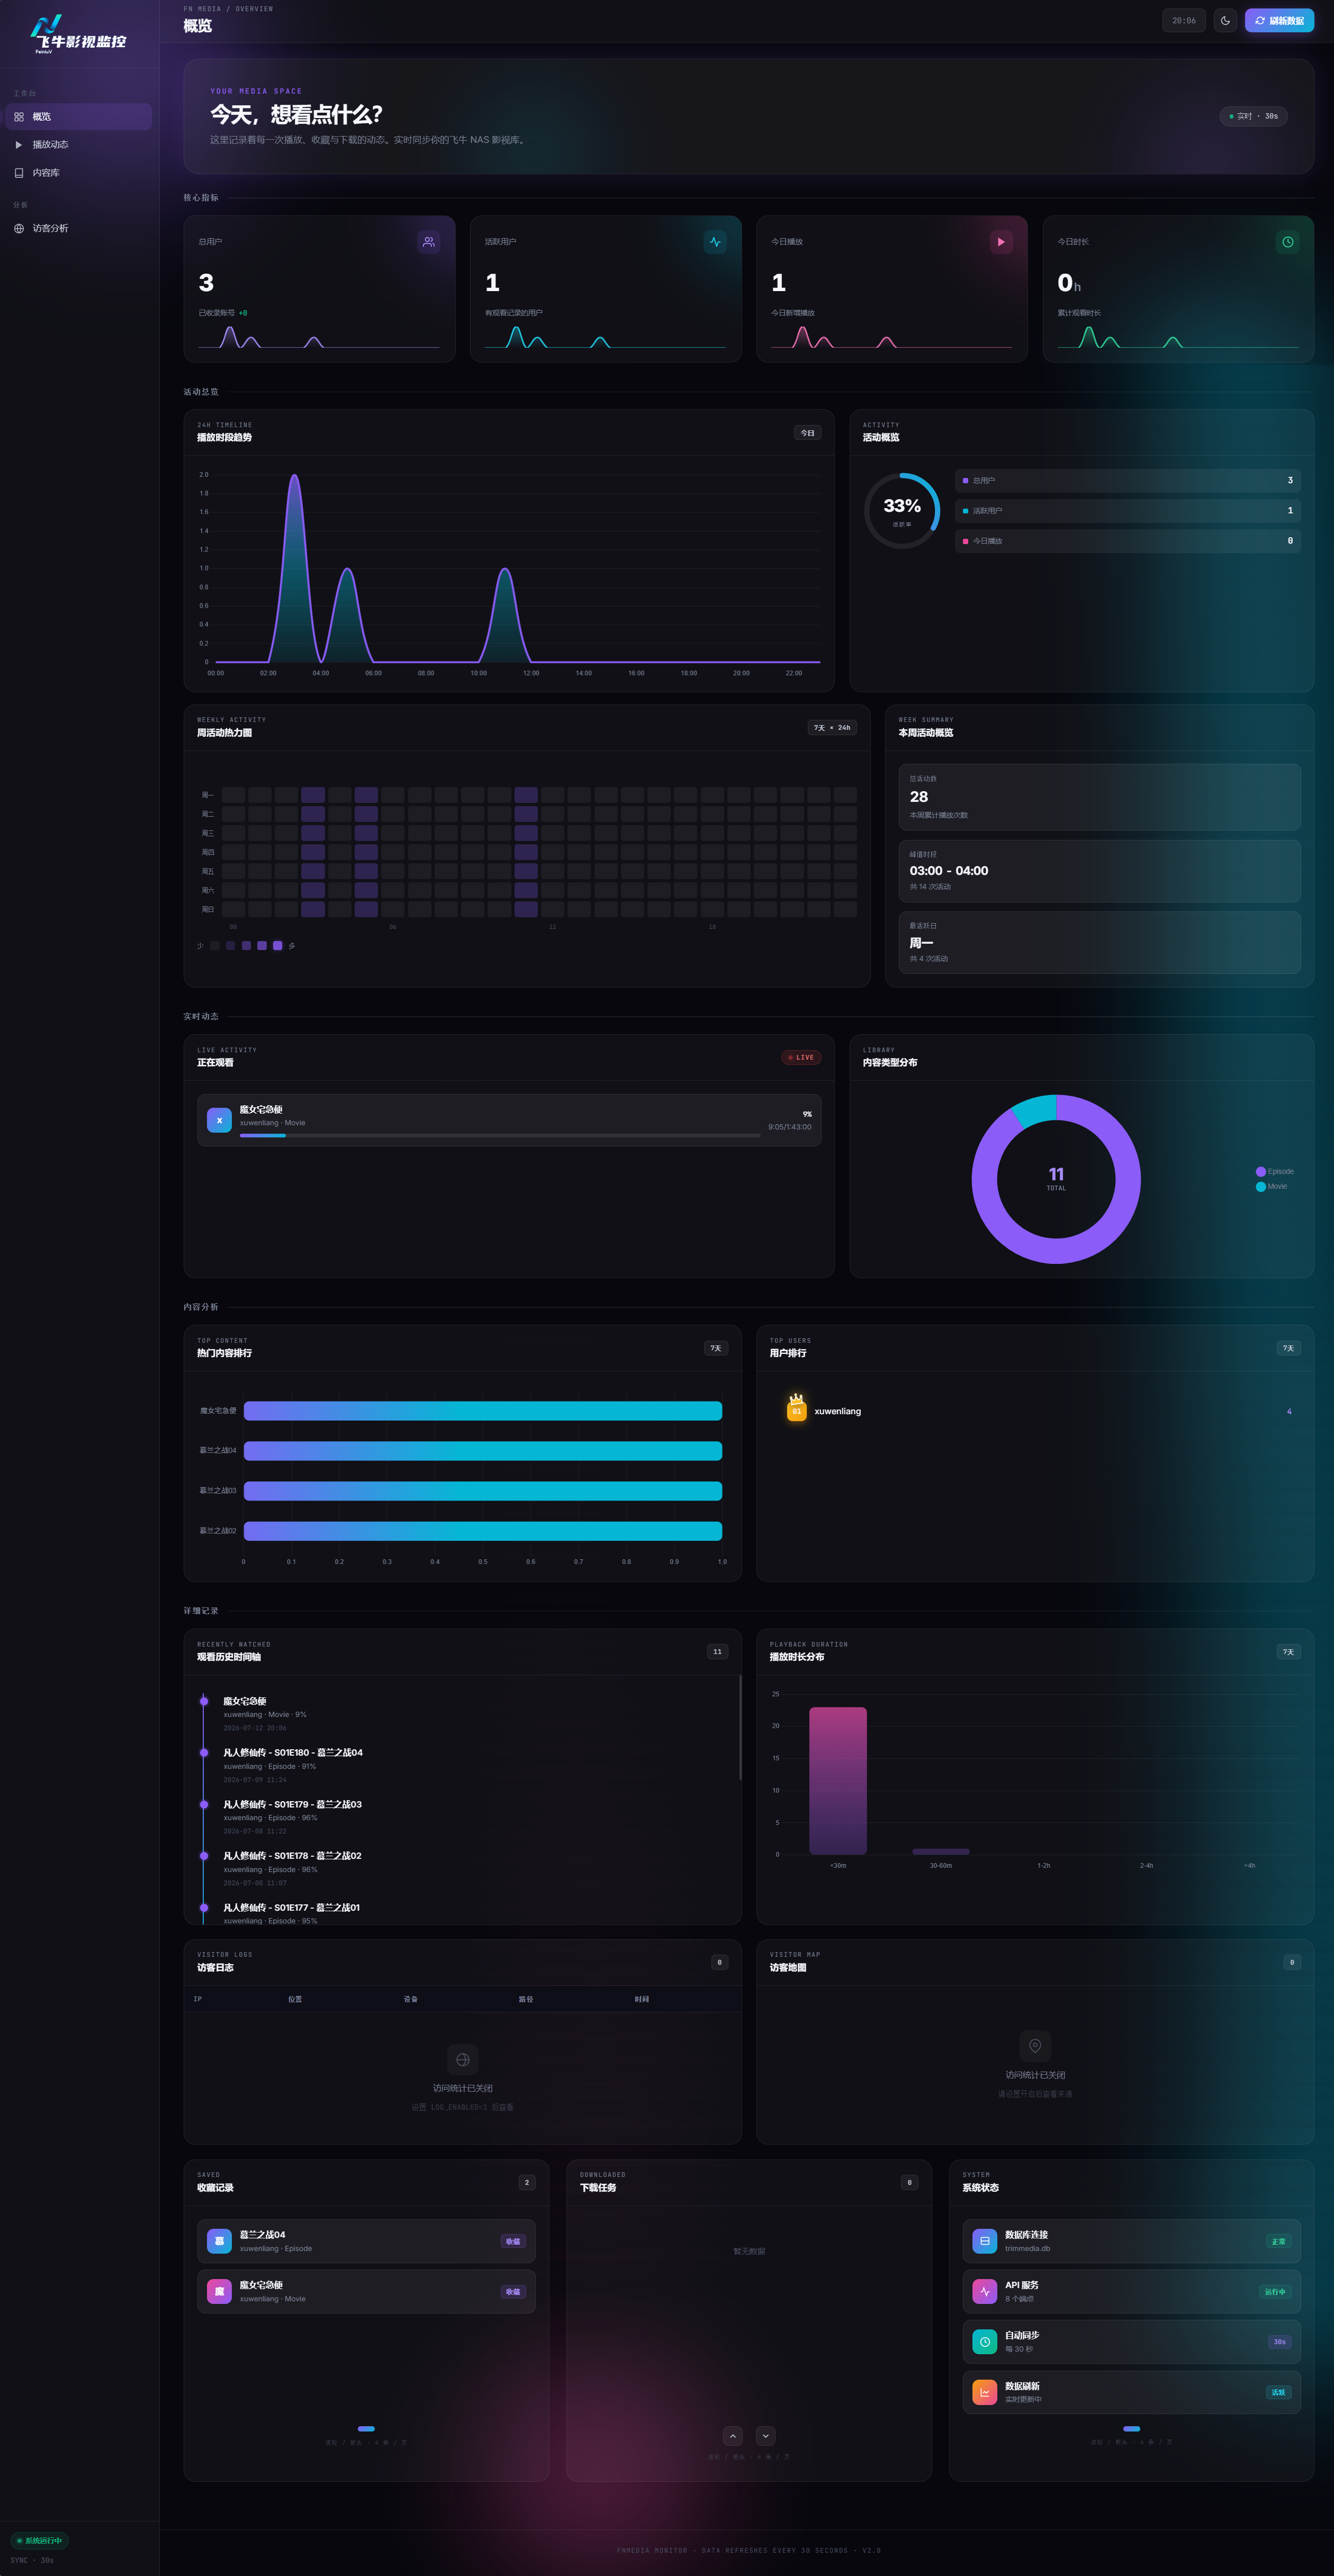Viewport: 1334px width, 2576px height.
Task: Click the globe icon in 访客日志
Action: (463, 2059)
